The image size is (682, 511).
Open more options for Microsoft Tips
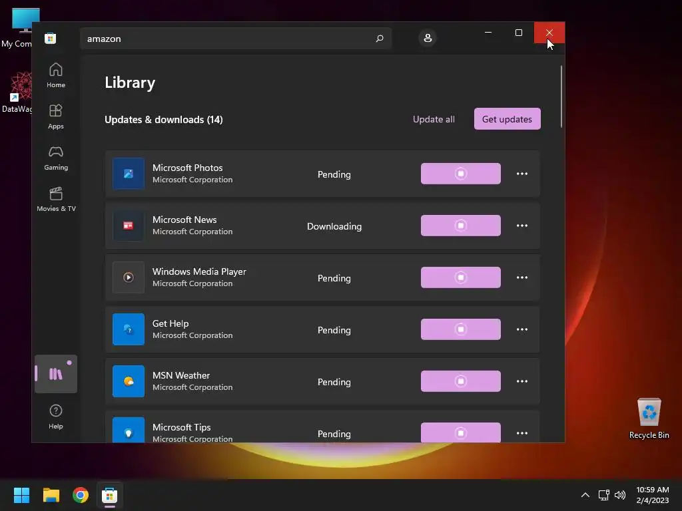coord(522,433)
